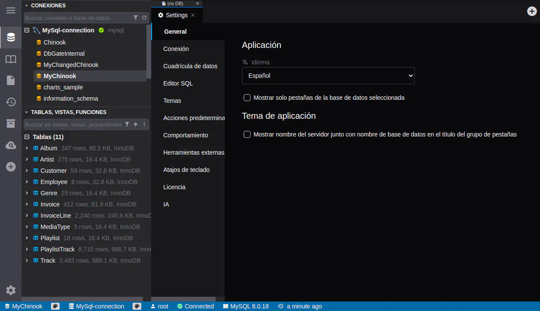Enable 'Mostrar solo pestañas' checkbox
This screenshot has height=311, width=540.
[247, 98]
